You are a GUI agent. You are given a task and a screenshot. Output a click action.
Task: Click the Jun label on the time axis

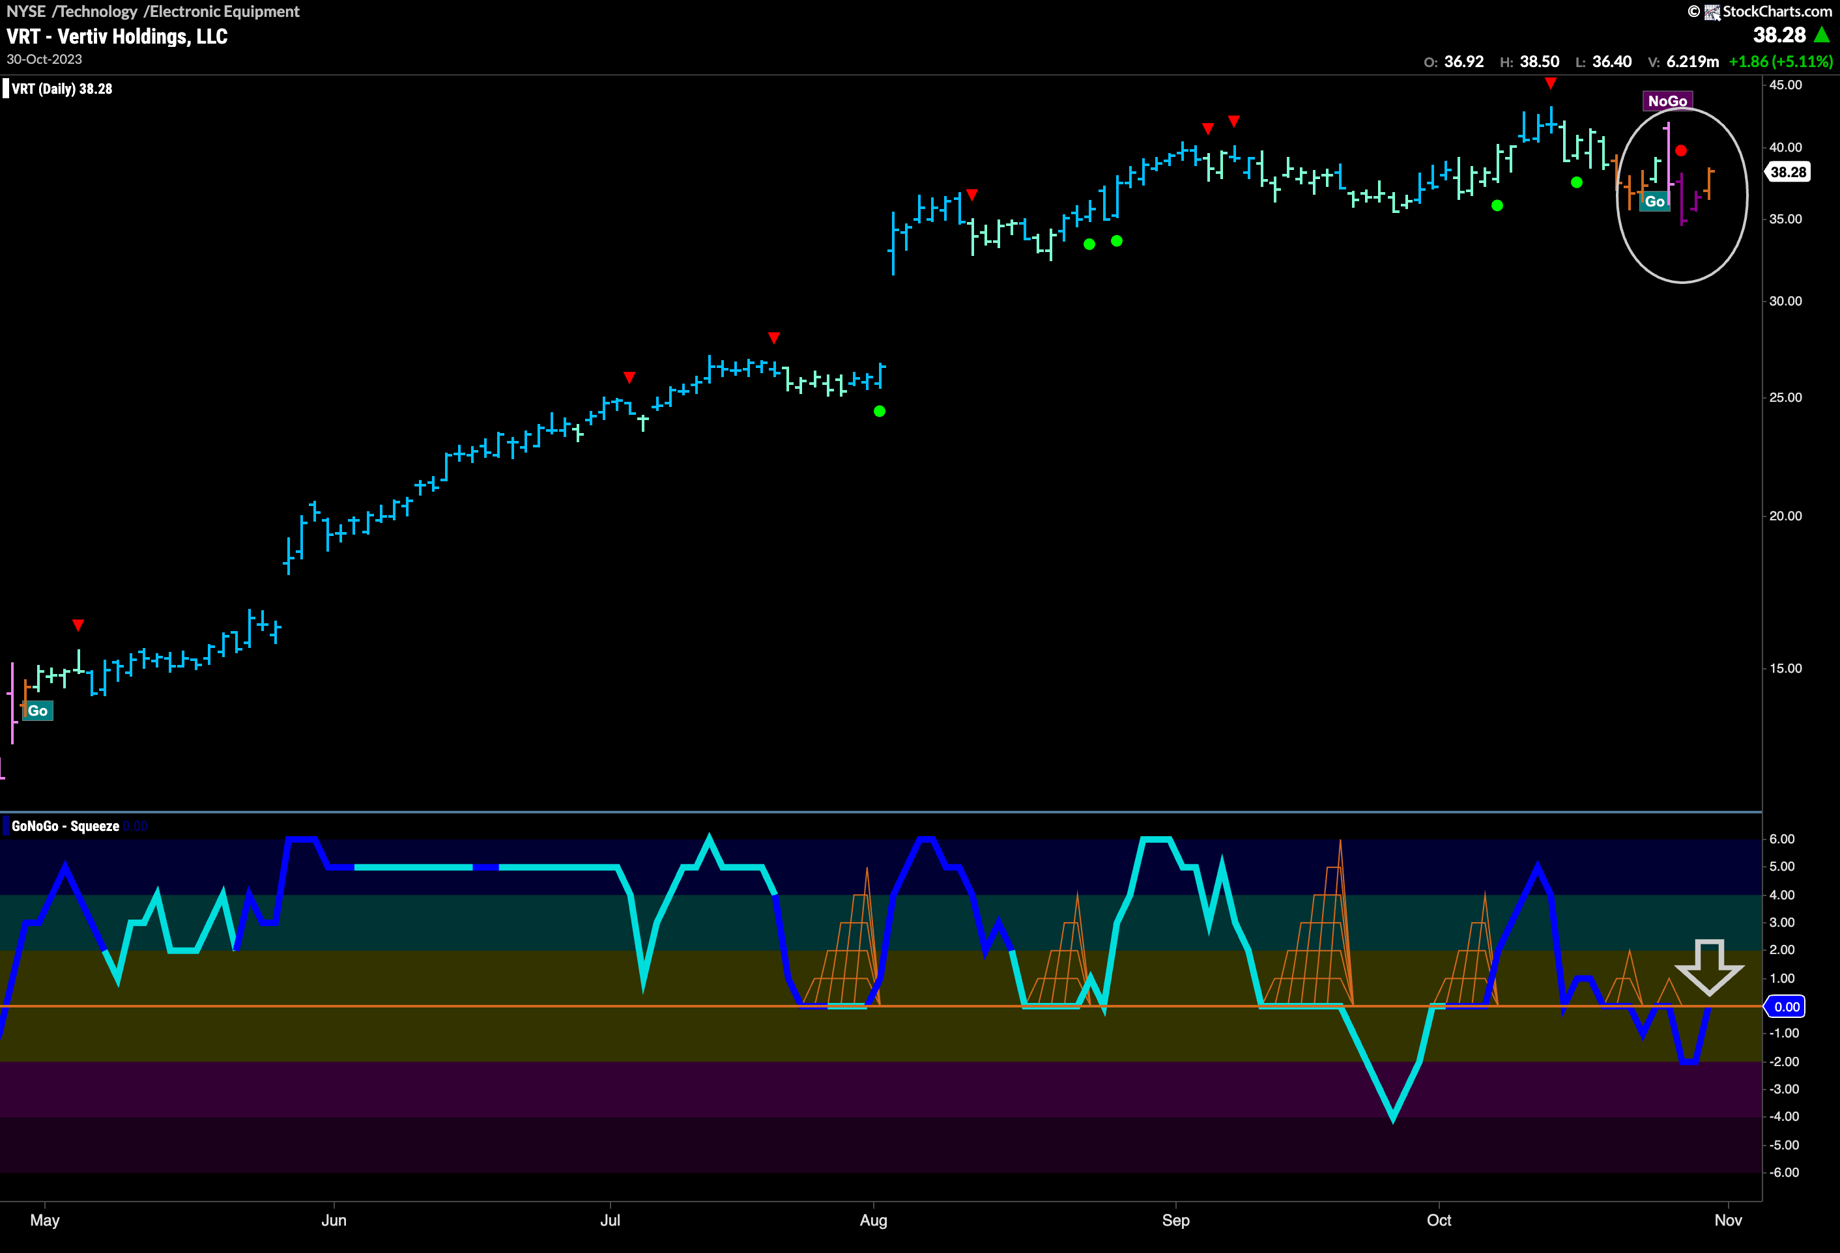click(x=334, y=1220)
